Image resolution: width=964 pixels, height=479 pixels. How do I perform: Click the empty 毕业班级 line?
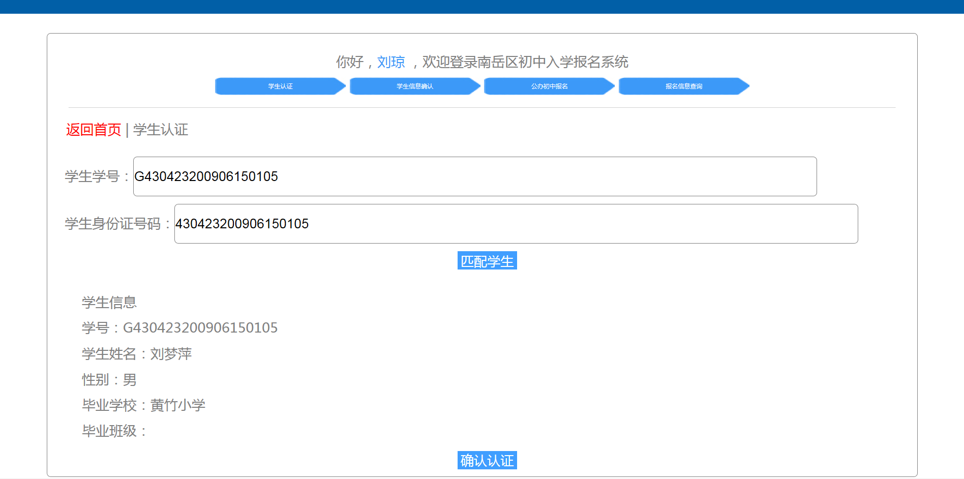point(114,431)
